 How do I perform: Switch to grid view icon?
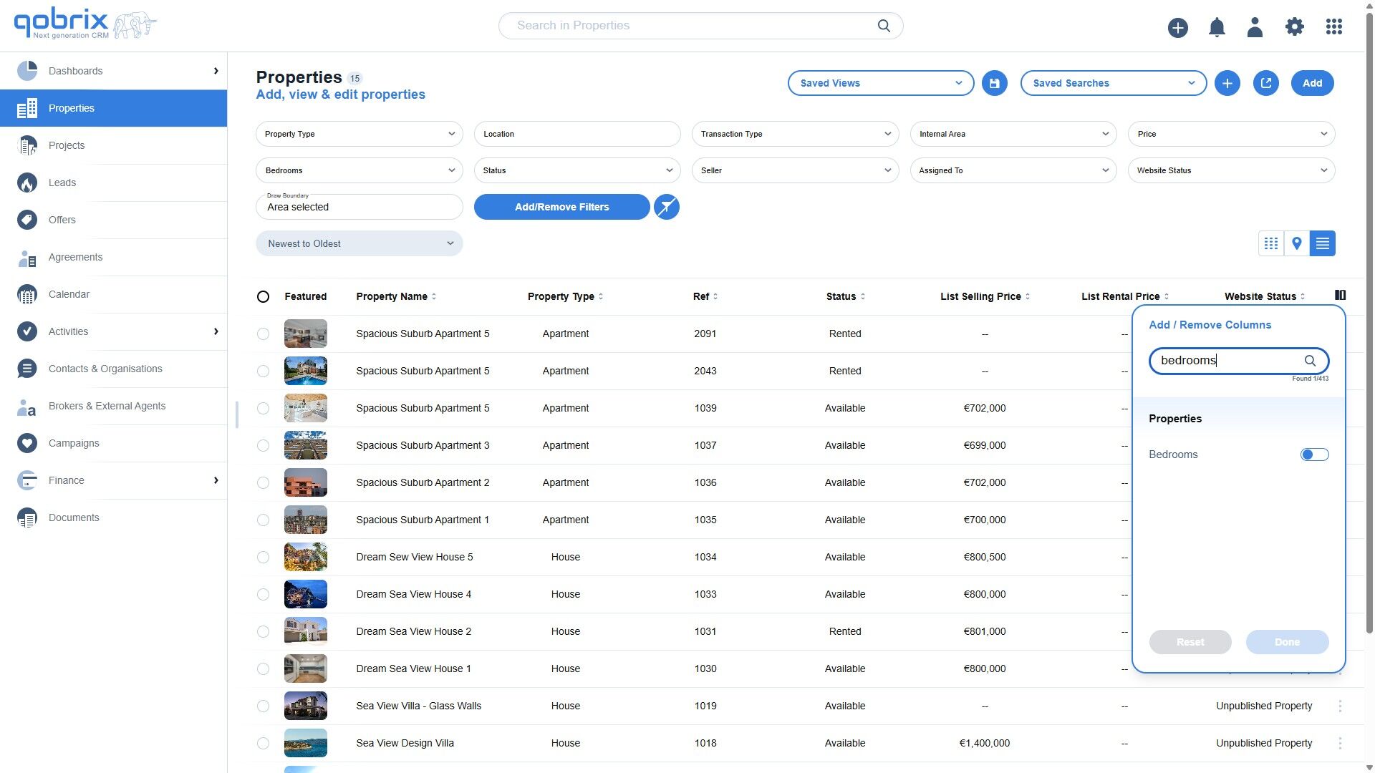coord(1270,243)
